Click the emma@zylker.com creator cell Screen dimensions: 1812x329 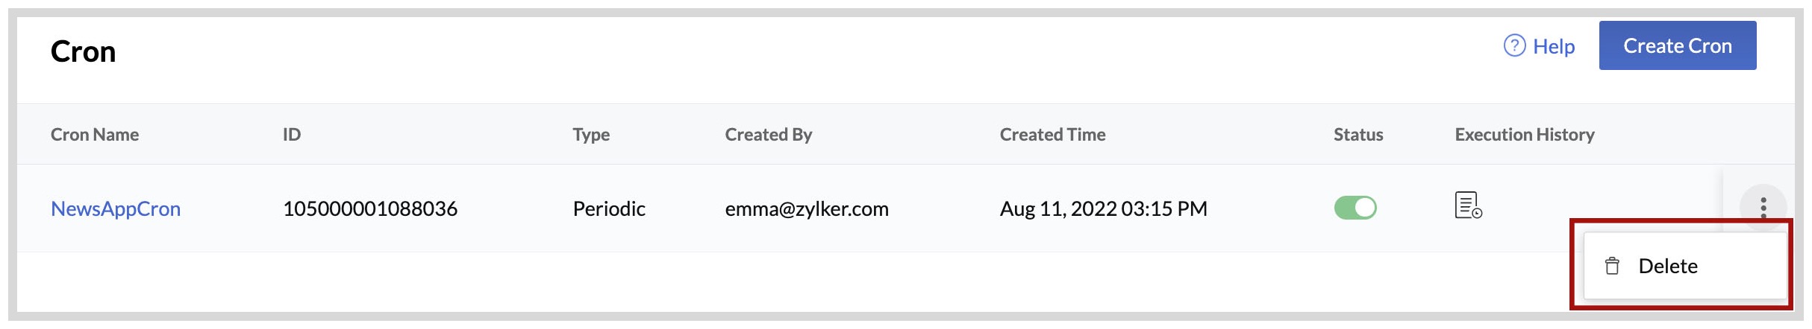807,208
